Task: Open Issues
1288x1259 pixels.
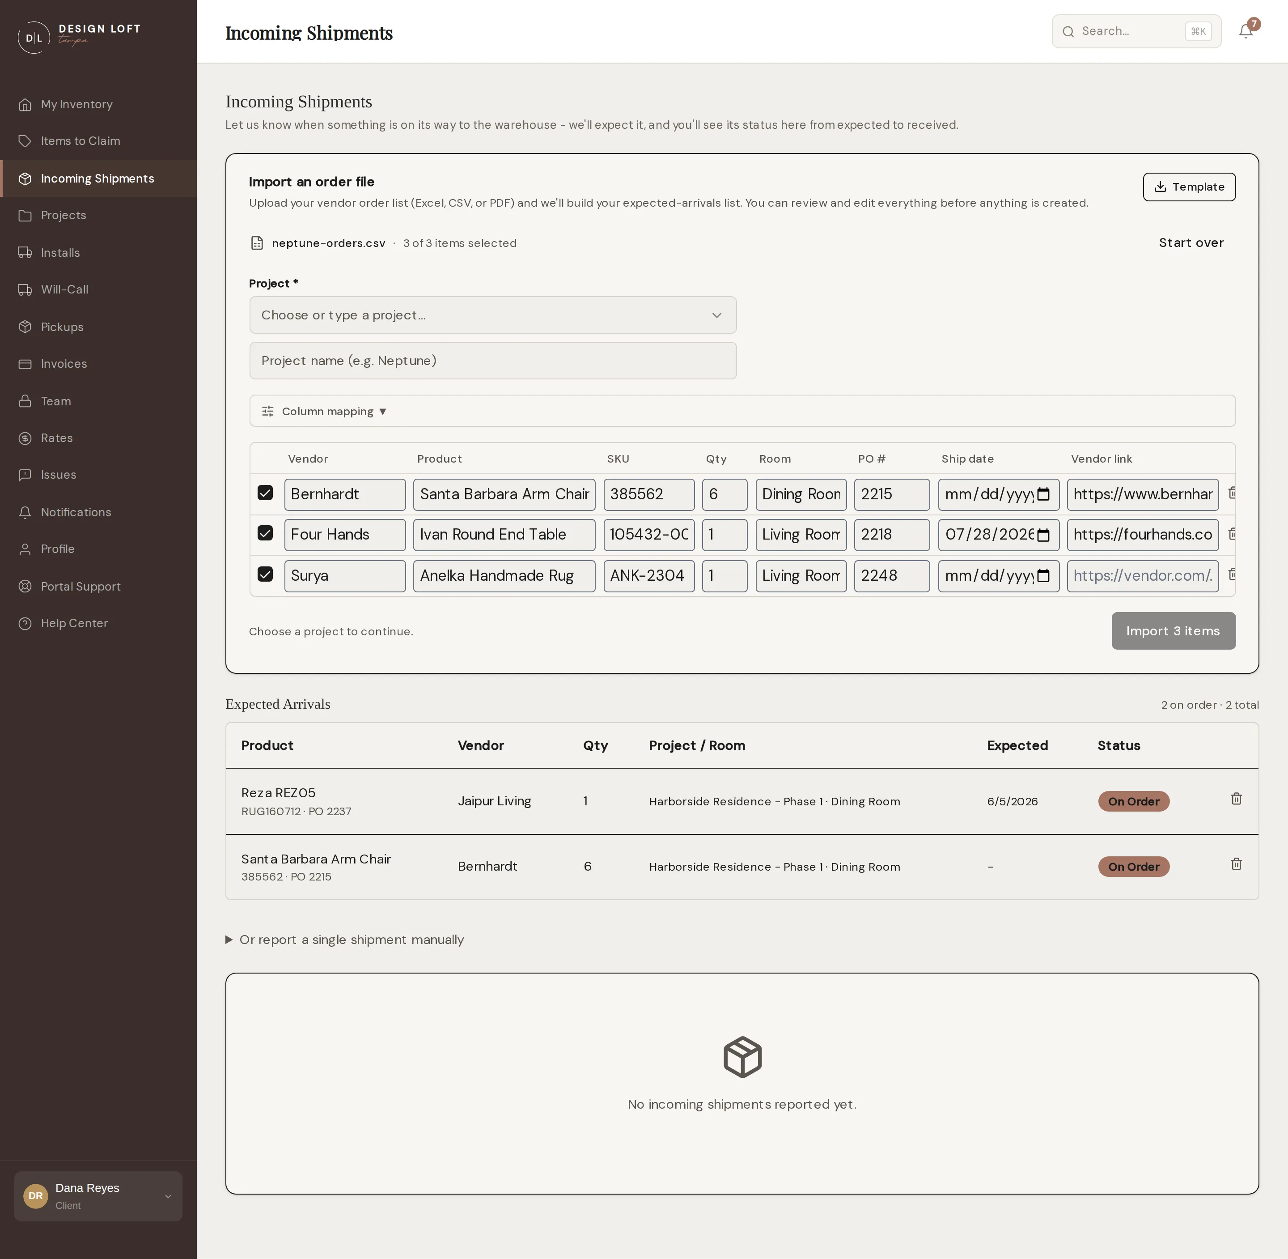Action: [98, 475]
